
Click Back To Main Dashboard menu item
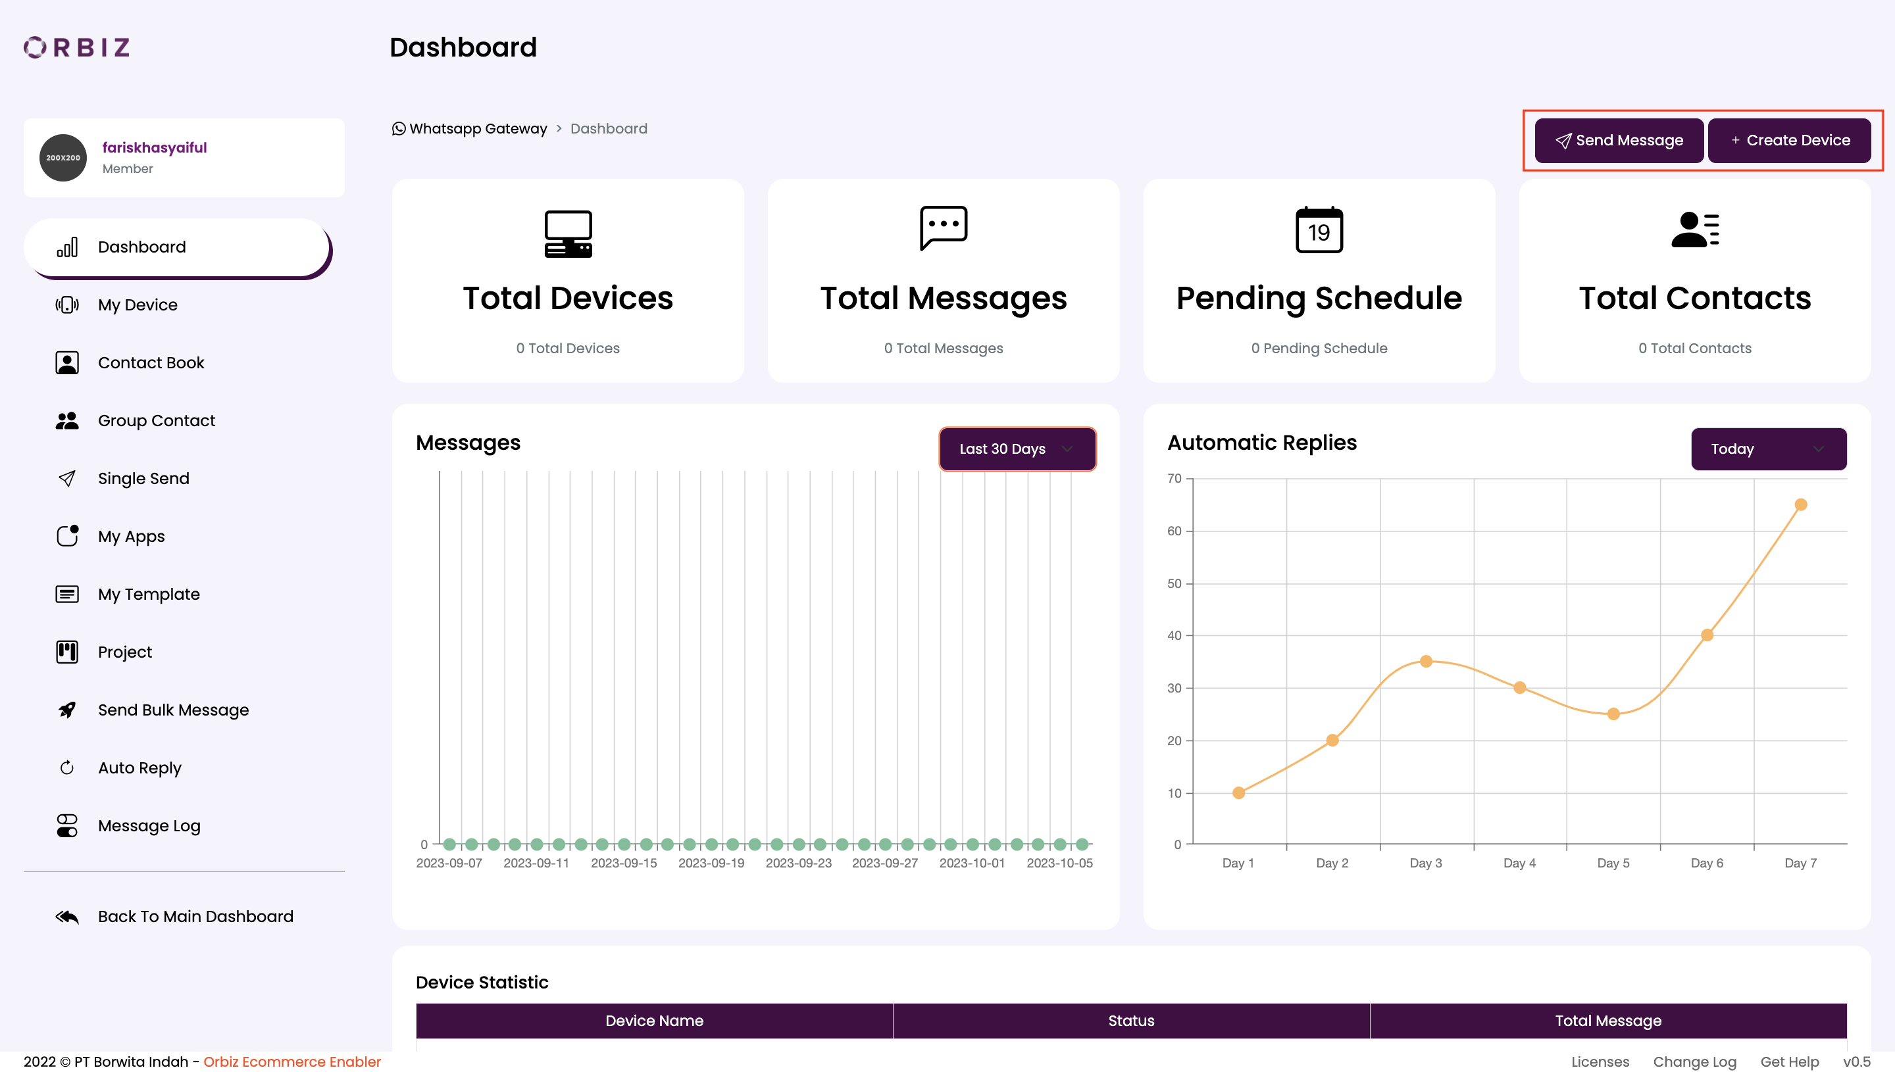(195, 916)
